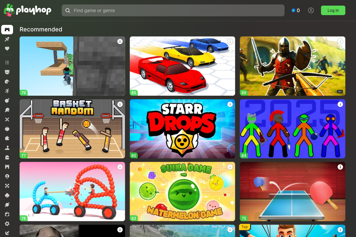Open the user profile icon
Screen dimensions: 356x237
coord(311,10)
